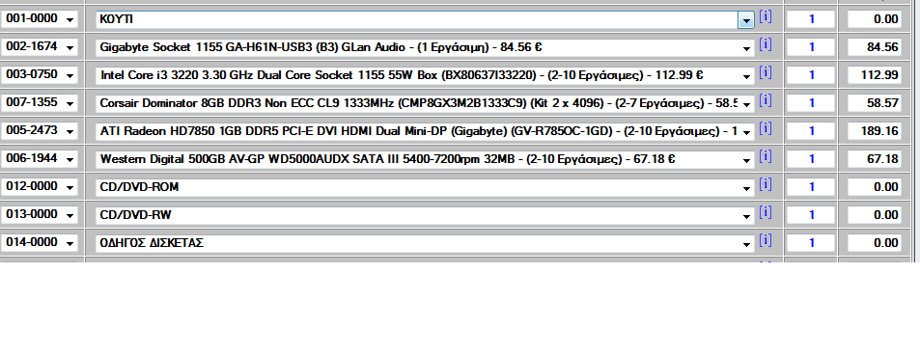Viewport: 920px width, 355px height.
Task: Expand the Intel Core i3 3220 product dropdown
Action: coord(746,76)
